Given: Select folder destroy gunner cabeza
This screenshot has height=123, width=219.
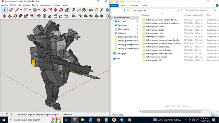Looking at the screenshot, I should point(155,27).
